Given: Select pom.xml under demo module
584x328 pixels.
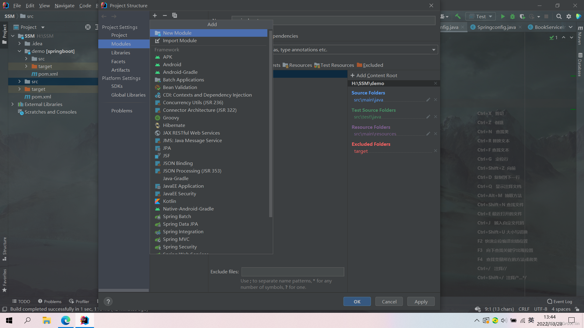Looking at the screenshot, I should click(x=45, y=74).
